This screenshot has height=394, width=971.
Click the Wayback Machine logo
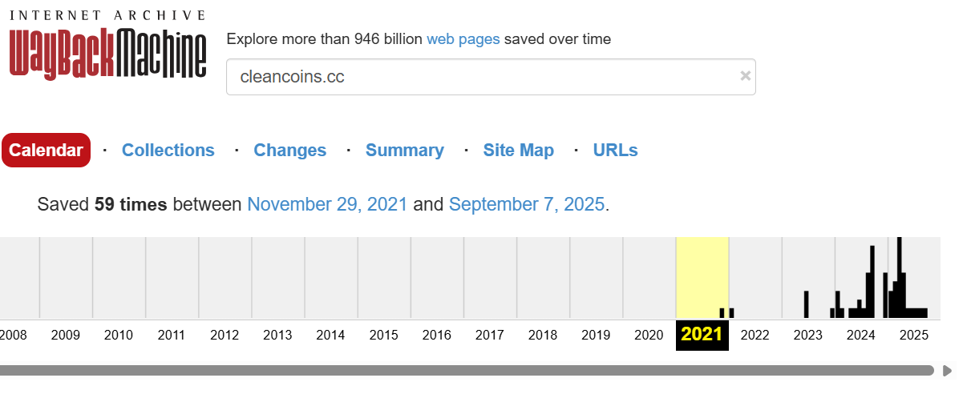(x=107, y=46)
